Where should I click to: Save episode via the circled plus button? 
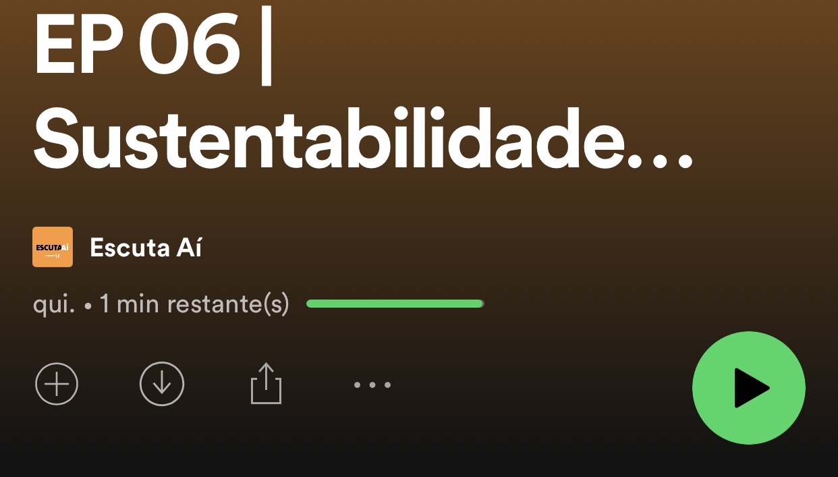(57, 384)
